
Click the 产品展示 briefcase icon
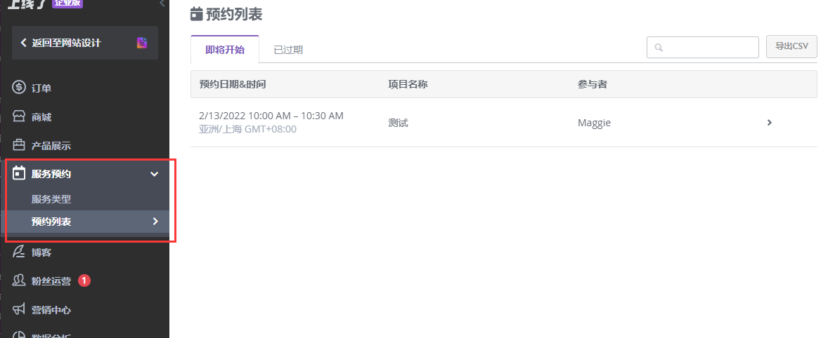tap(19, 145)
